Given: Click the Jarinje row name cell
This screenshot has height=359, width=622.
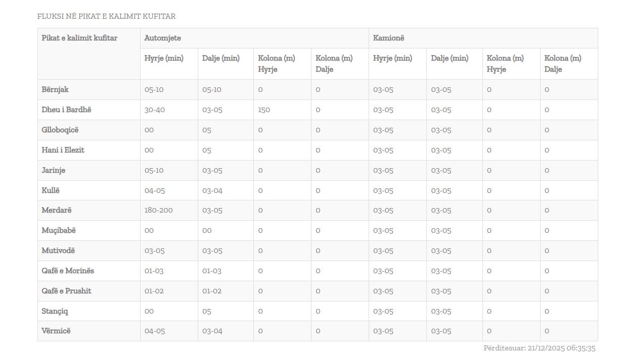Looking at the screenshot, I should 53,170.
